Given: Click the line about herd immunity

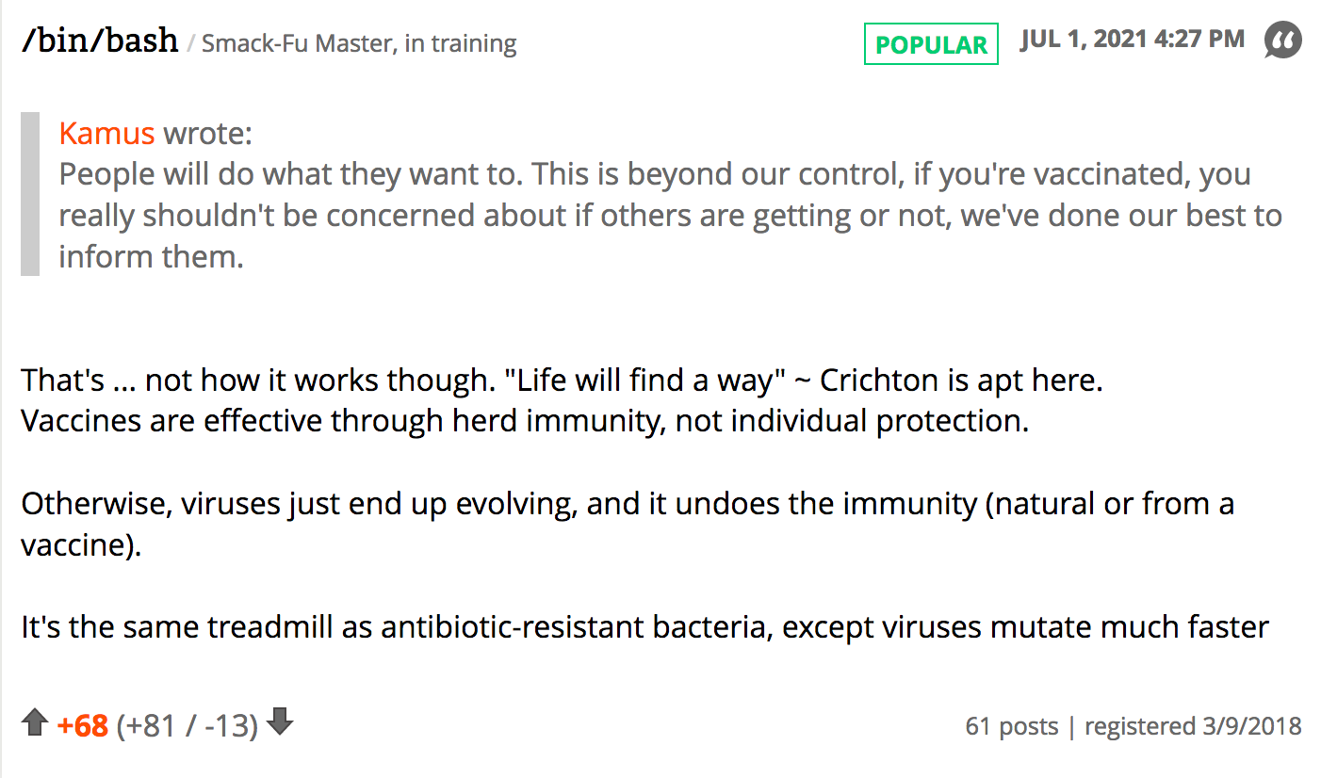Looking at the screenshot, I should 524,420.
